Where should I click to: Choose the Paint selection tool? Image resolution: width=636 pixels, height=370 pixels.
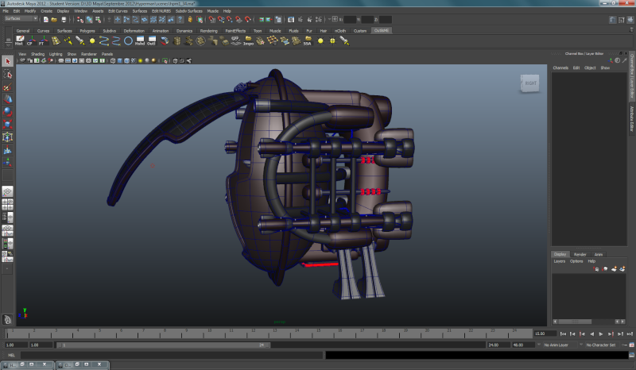coord(7,87)
